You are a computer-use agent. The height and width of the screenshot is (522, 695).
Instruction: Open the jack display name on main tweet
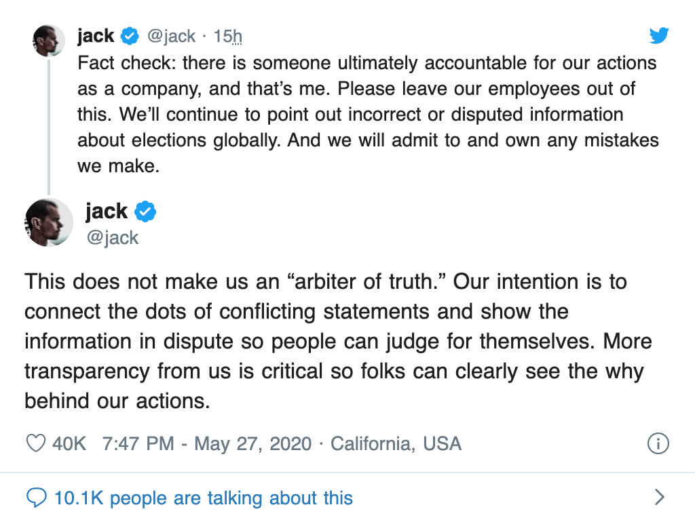point(107,212)
